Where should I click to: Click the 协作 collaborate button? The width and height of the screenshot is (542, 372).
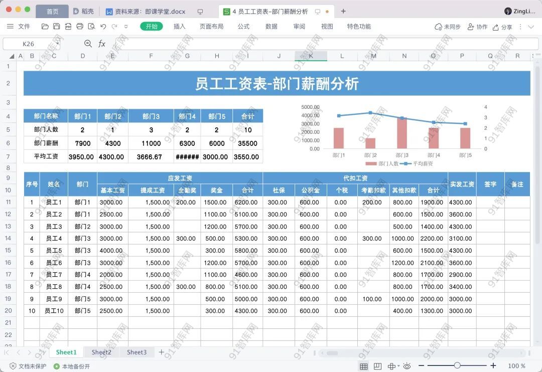(x=477, y=27)
